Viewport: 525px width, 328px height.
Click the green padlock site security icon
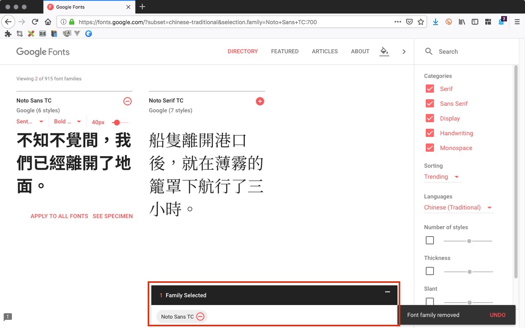coord(72,22)
